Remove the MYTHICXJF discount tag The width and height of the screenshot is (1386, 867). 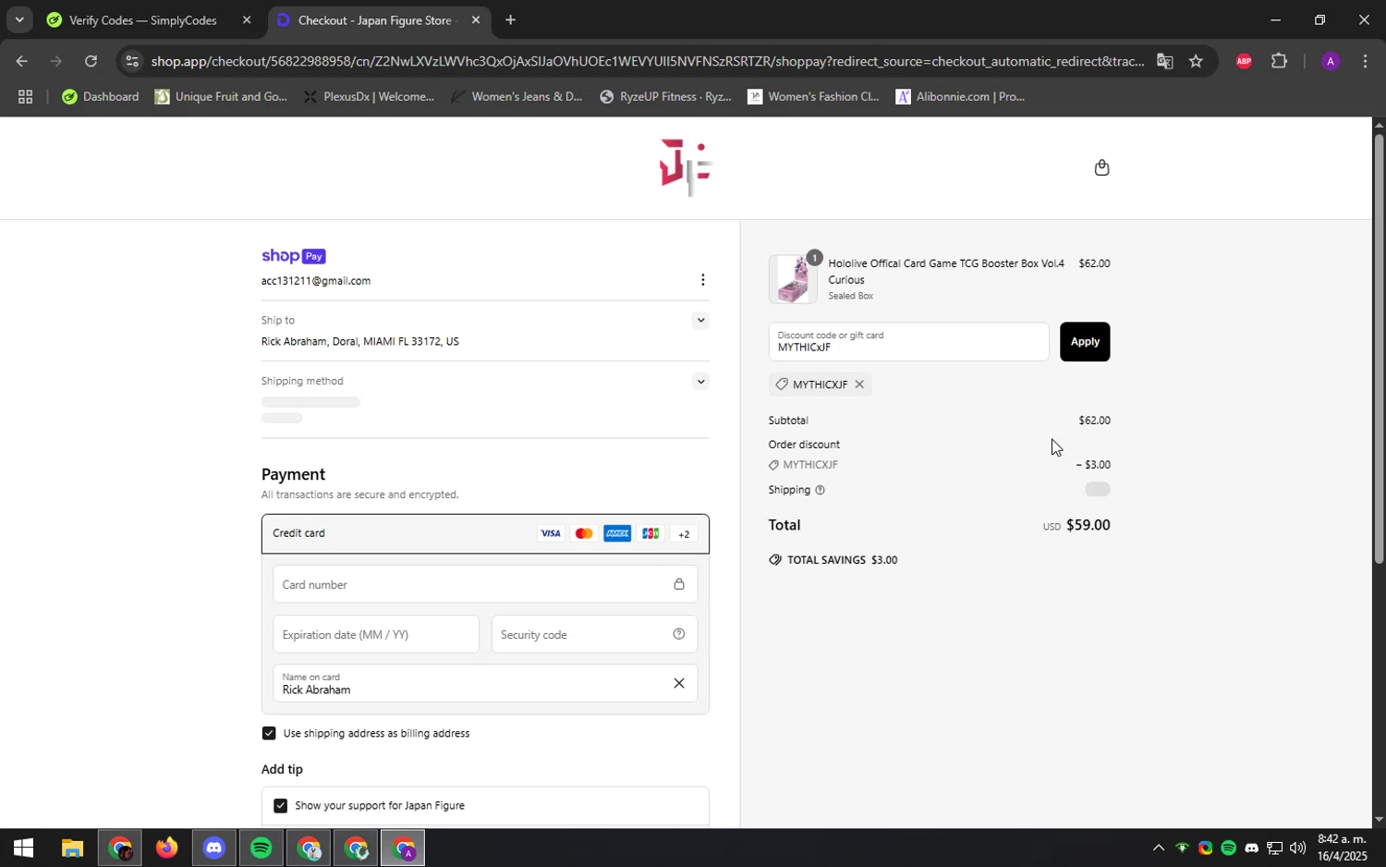tap(859, 385)
